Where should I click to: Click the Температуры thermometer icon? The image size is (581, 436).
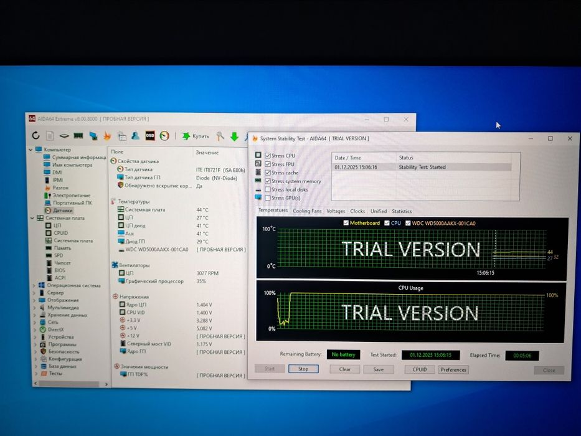[113, 201]
